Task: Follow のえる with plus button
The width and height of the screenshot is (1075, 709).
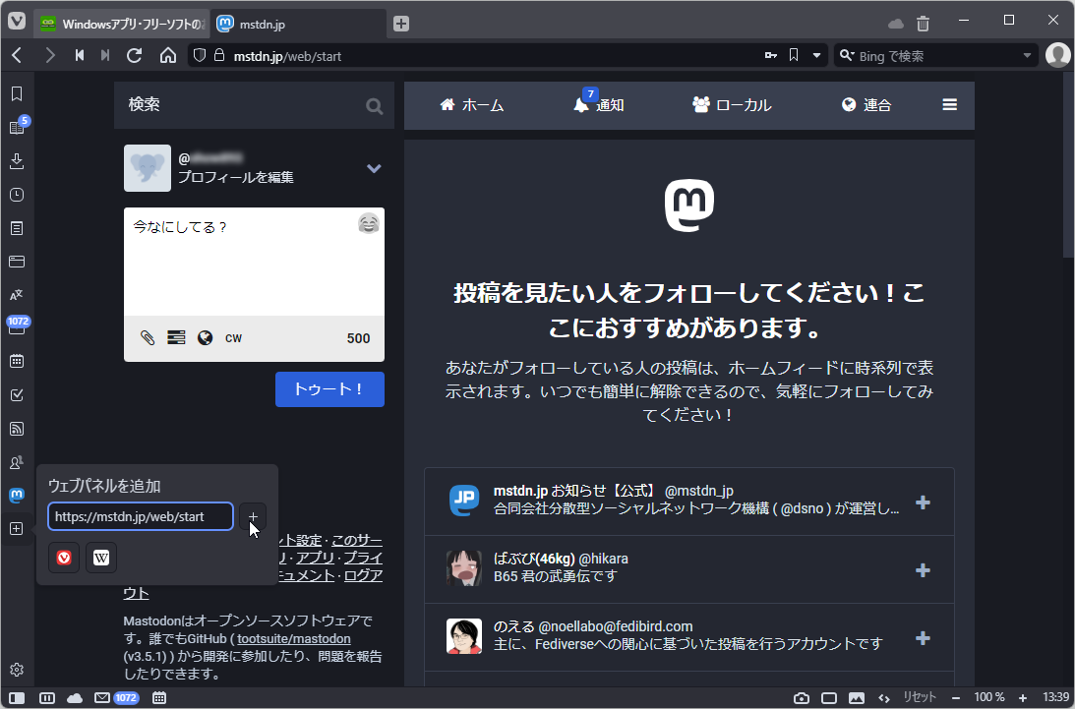Action: coord(923,638)
